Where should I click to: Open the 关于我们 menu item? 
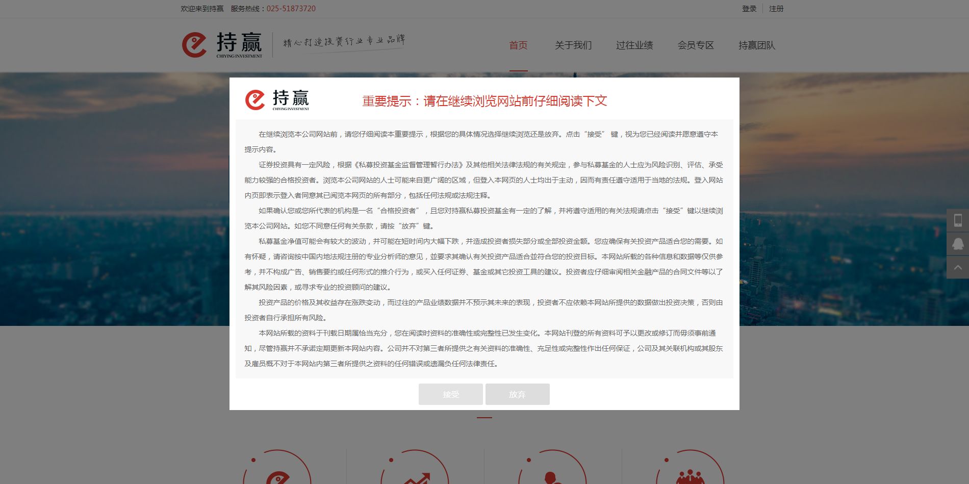573,45
